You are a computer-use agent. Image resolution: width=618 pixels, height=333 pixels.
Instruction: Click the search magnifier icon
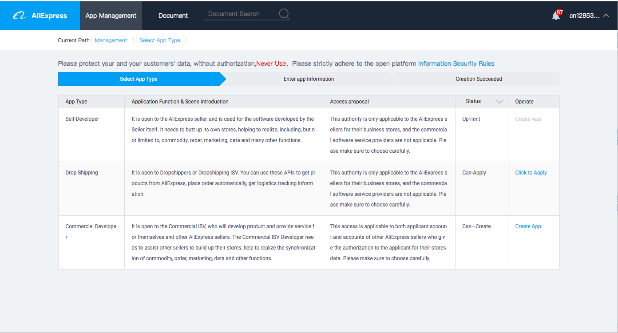(x=284, y=14)
